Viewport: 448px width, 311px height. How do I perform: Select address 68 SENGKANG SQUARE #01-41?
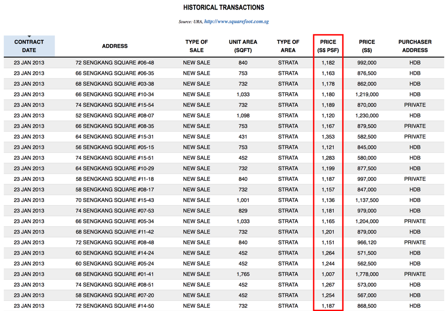[x=115, y=274]
